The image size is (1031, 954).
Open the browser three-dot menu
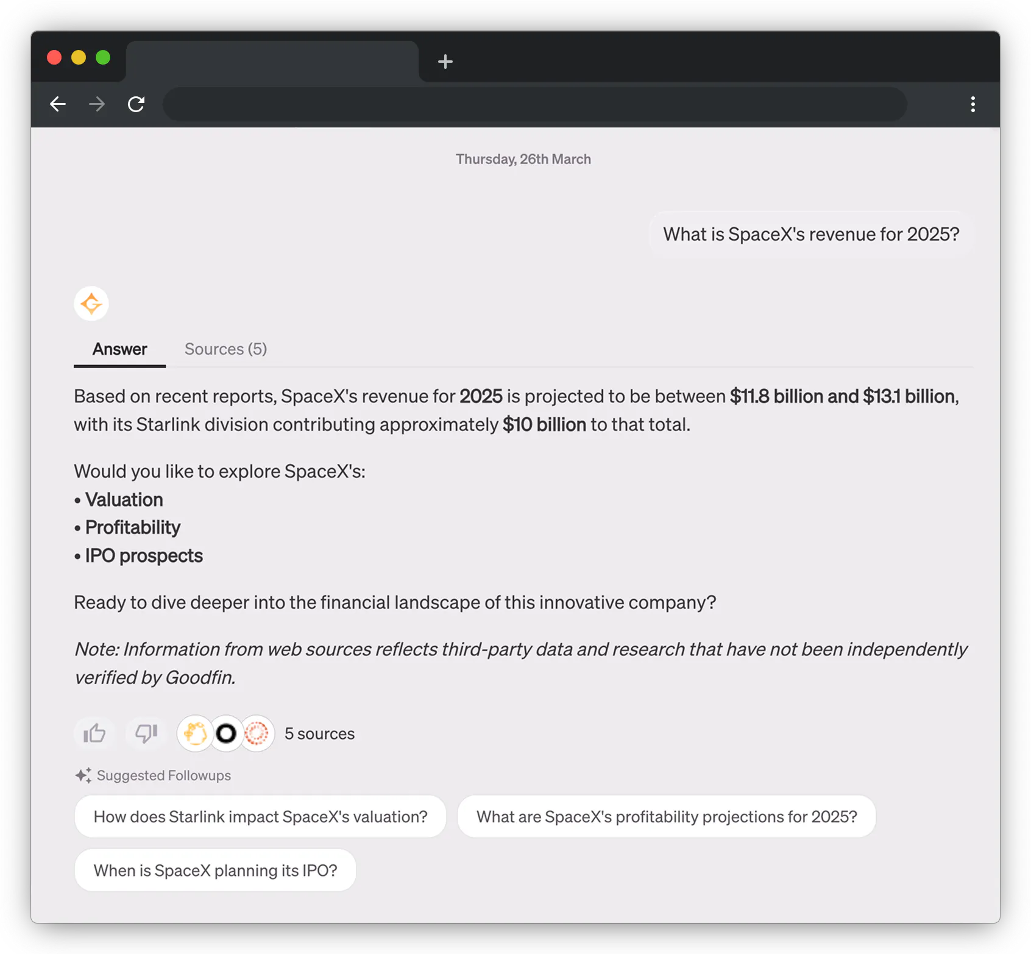[973, 104]
